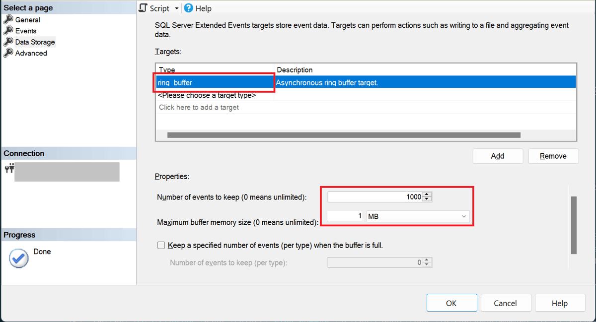Click the maximum buffer memory size field
The width and height of the screenshot is (596, 322).
tap(346, 216)
